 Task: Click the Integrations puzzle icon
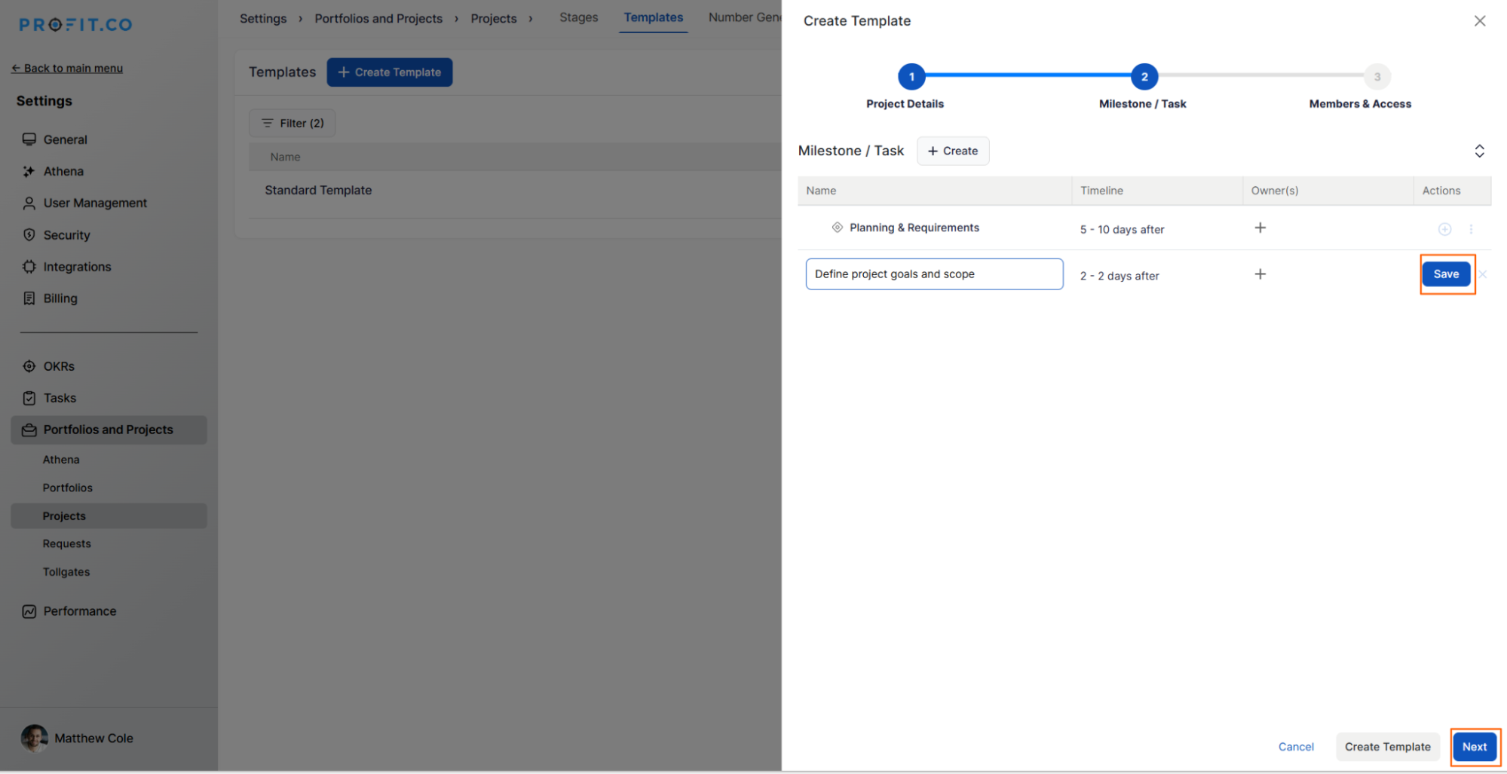[x=29, y=267]
